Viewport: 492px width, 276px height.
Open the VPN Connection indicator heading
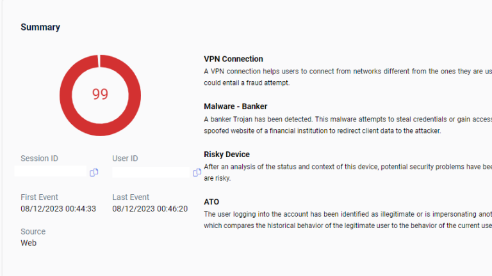pyautogui.click(x=233, y=59)
